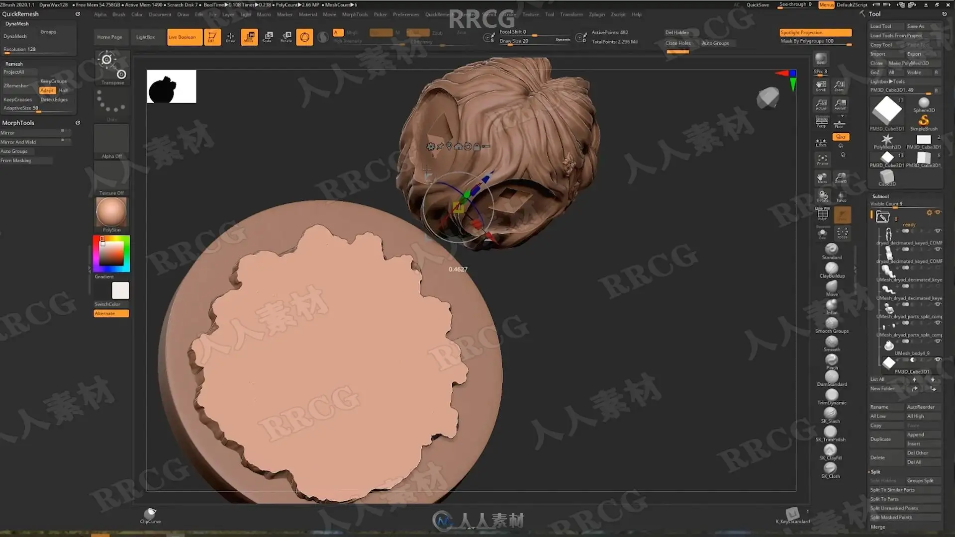Collapse the MorphTools panel

tap(18, 123)
